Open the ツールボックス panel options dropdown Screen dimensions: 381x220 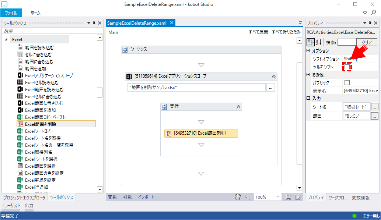[x=89, y=23]
